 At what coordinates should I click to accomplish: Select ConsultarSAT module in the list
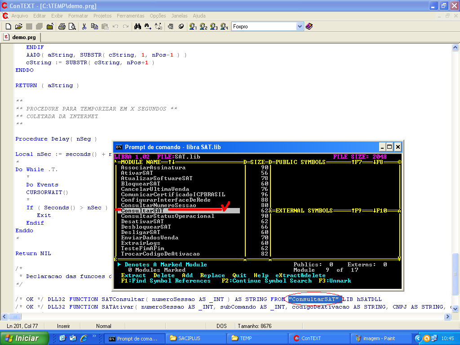click(143, 211)
